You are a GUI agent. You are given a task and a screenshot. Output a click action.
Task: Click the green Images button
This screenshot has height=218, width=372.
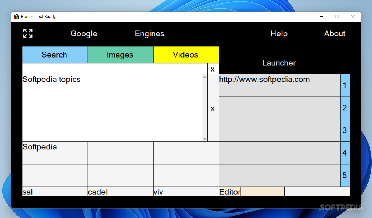[x=121, y=55]
